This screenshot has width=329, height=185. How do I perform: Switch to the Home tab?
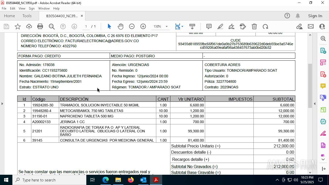click(x=10, y=16)
